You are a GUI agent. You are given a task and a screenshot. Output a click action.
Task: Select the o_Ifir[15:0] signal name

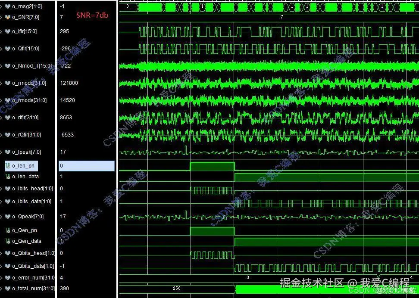pyautogui.click(x=25, y=31)
